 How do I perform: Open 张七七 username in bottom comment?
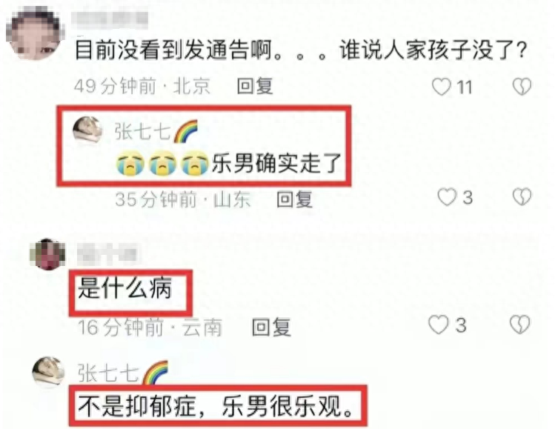[108, 373]
